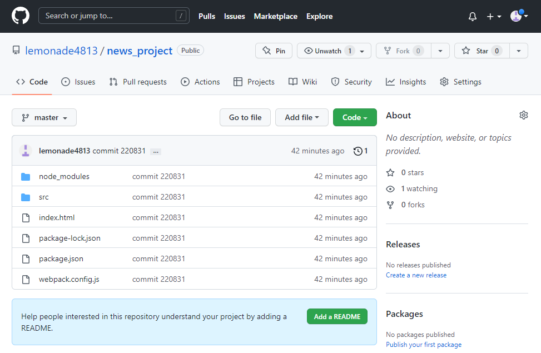Star the repository
This screenshot has height=353, width=541.
(482, 51)
